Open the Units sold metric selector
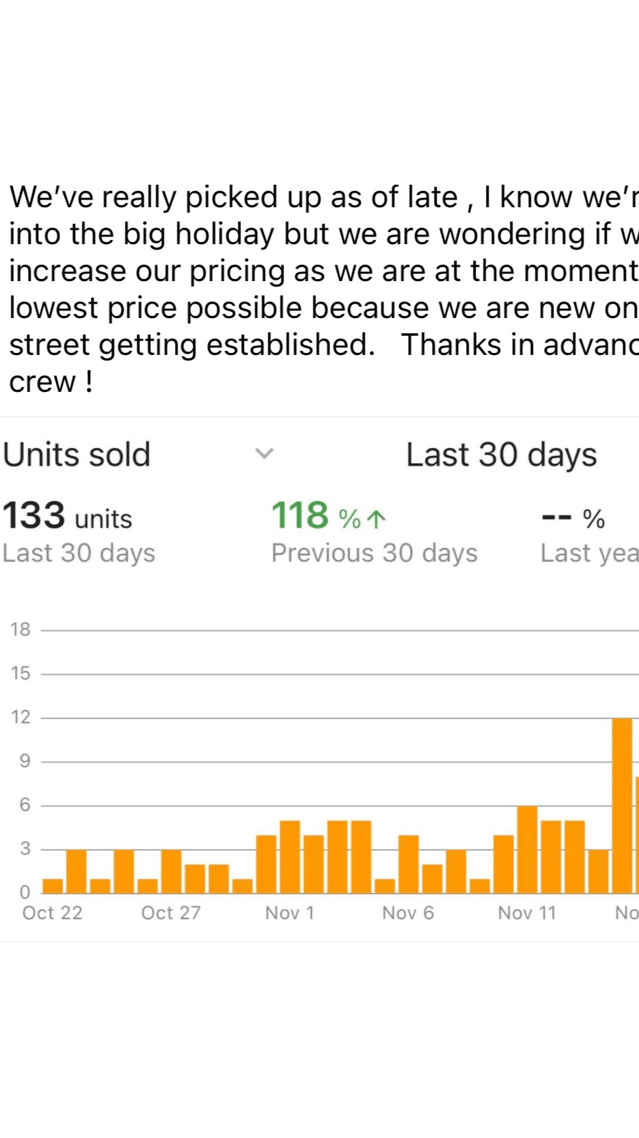The width and height of the screenshot is (639, 1138). point(77,455)
